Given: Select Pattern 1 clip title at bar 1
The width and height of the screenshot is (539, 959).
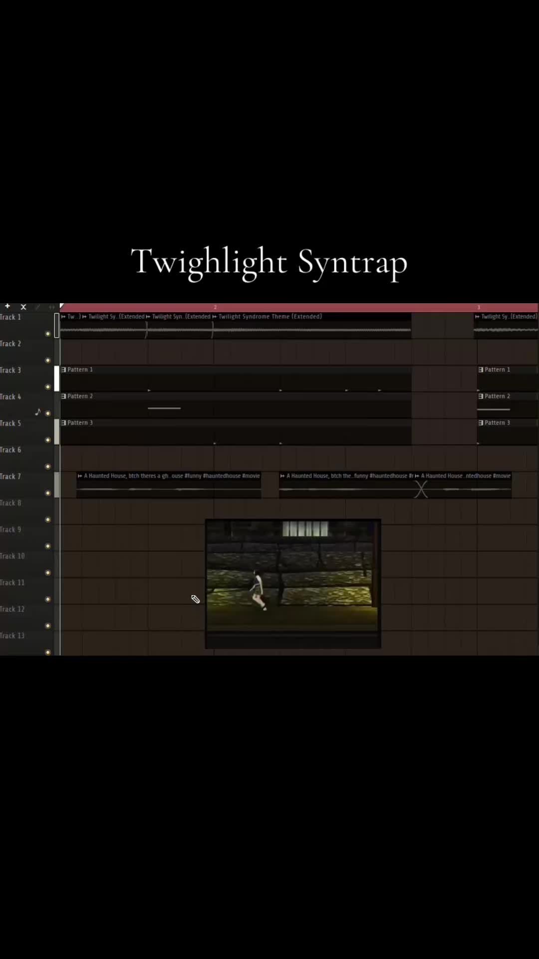Looking at the screenshot, I should click(80, 370).
